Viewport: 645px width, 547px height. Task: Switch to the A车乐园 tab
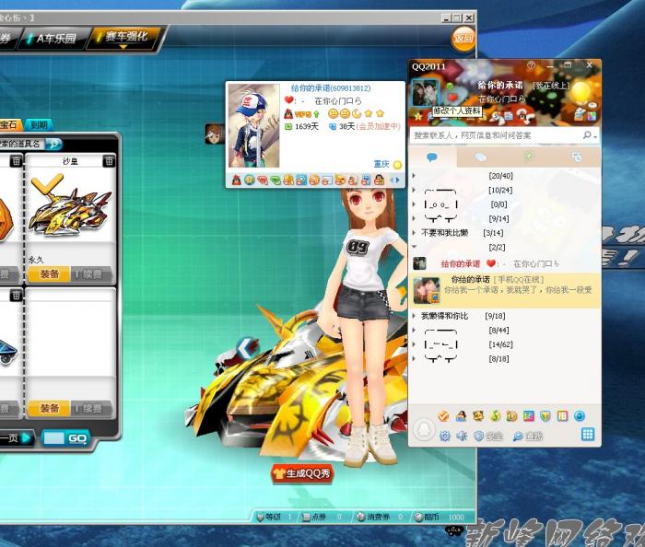53,39
